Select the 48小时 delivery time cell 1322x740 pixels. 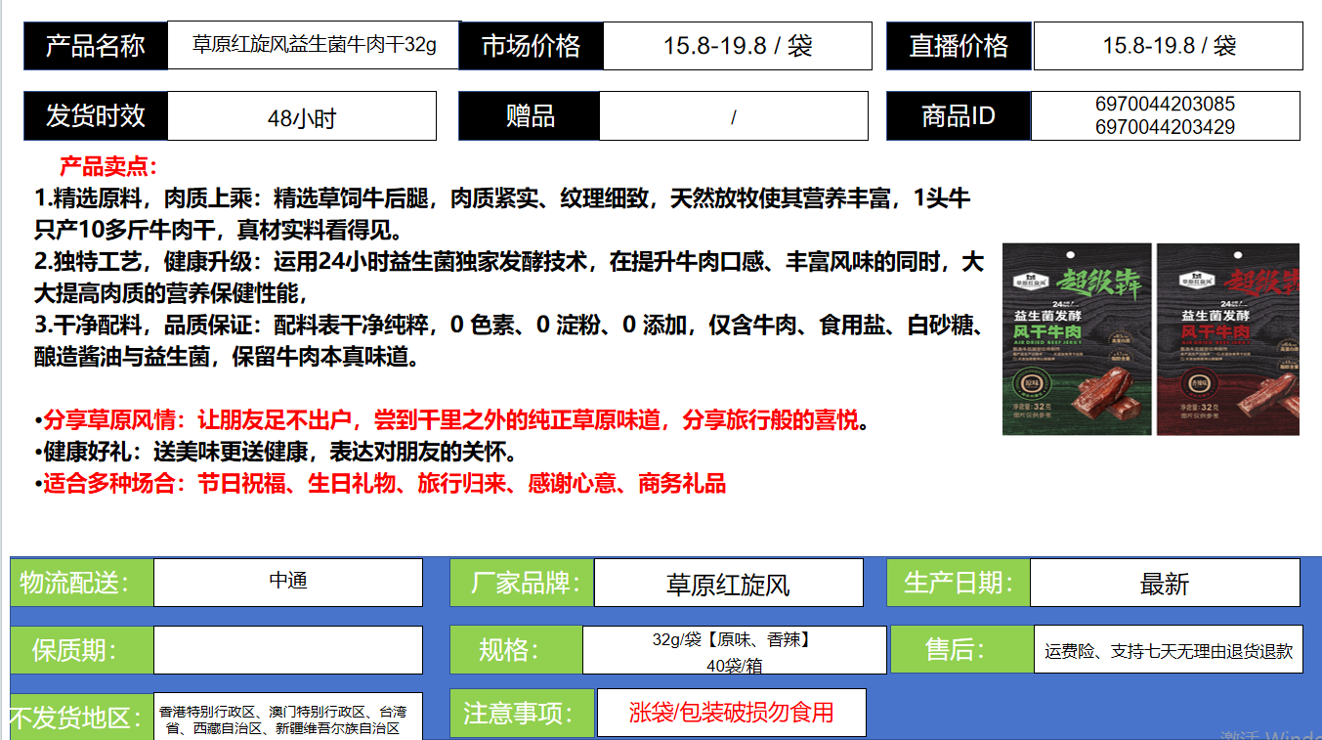pos(301,117)
